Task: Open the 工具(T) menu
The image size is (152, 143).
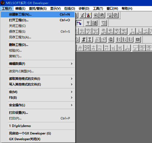Action: (x=98, y=9)
